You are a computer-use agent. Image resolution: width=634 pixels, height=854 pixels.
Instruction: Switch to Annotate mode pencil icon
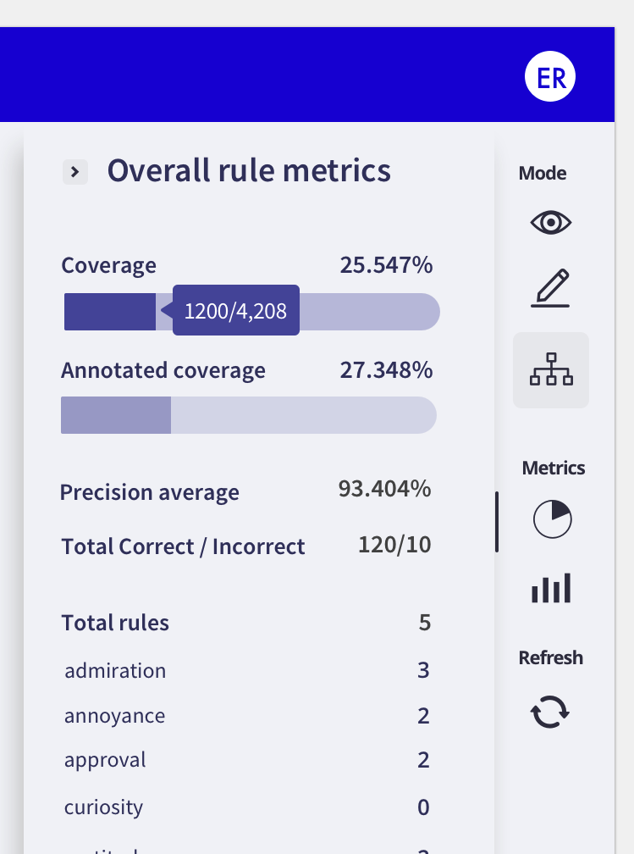point(551,287)
